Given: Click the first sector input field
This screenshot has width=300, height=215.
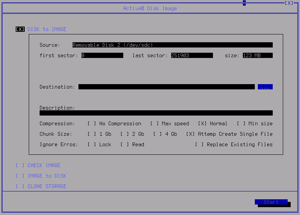Looking at the screenshot, I should point(102,55).
